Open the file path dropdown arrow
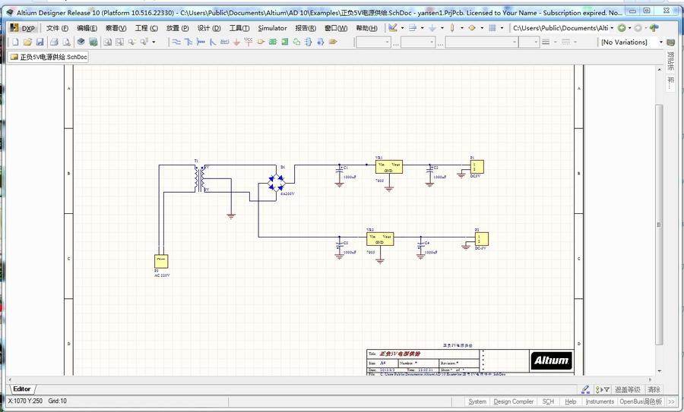 tap(611, 28)
